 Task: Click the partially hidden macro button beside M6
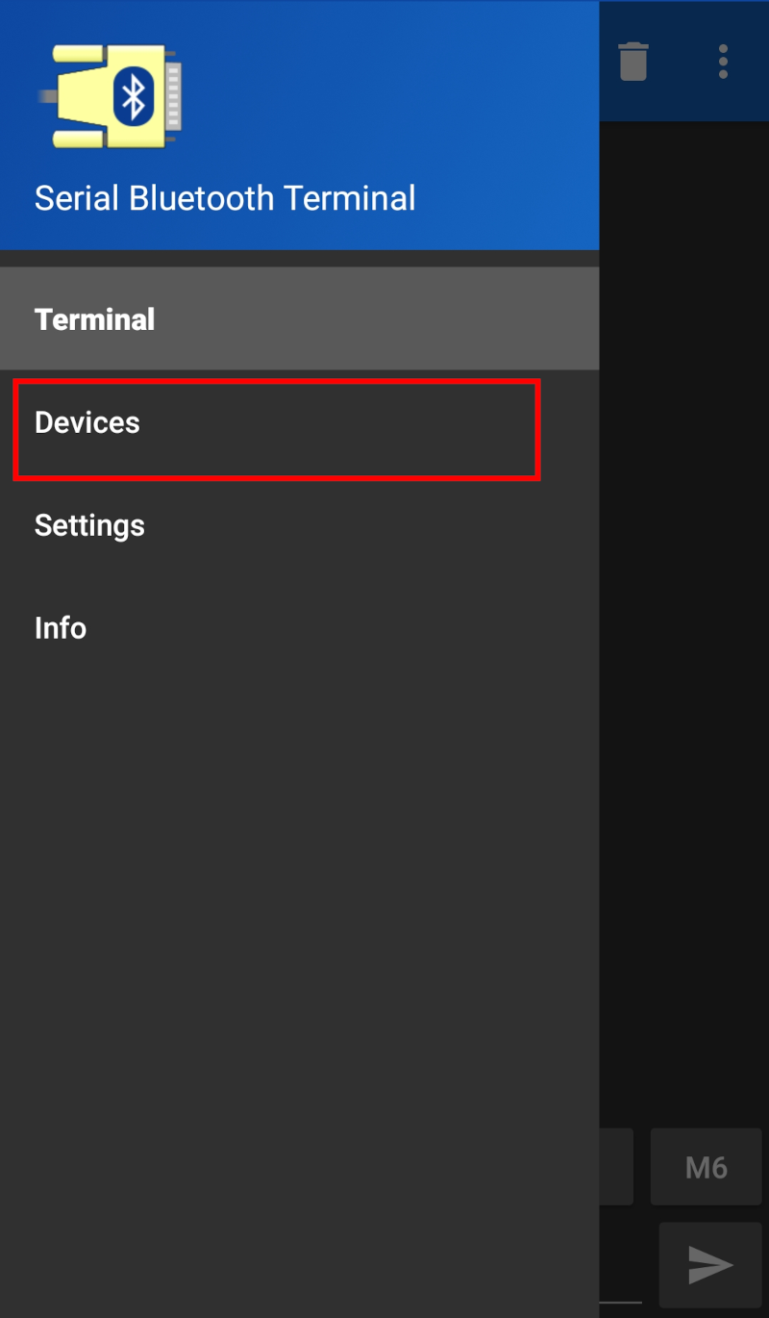click(x=616, y=1167)
